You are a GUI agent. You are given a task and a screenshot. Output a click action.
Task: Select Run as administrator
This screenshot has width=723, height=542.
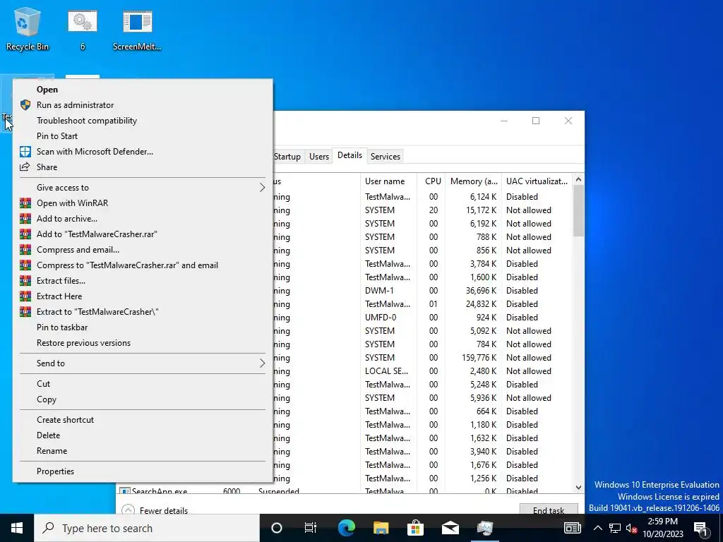[x=143, y=105]
